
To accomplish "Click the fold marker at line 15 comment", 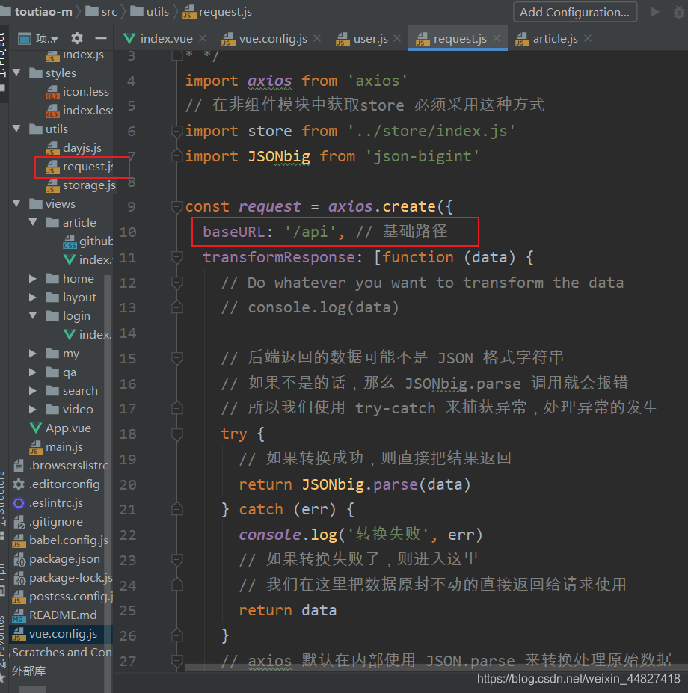I will [x=177, y=358].
